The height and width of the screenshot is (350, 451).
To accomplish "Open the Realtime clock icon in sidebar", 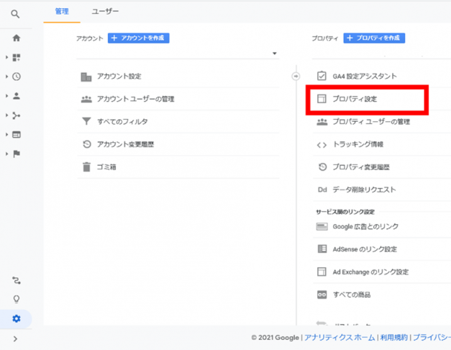I will [16, 77].
